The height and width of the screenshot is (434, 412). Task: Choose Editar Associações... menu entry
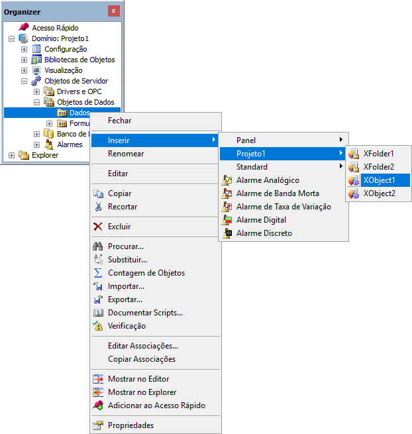tap(156, 346)
